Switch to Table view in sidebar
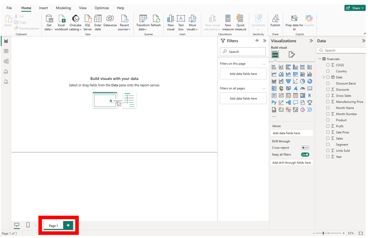368x238 pixels. (x=6, y=51)
